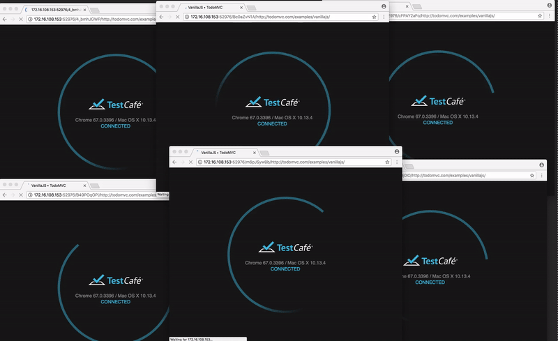The height and width of the screenshot is (341, 558).
Task: Stop page loading in the 4_bmhJGWP window
Action: [x=21, y=20]
